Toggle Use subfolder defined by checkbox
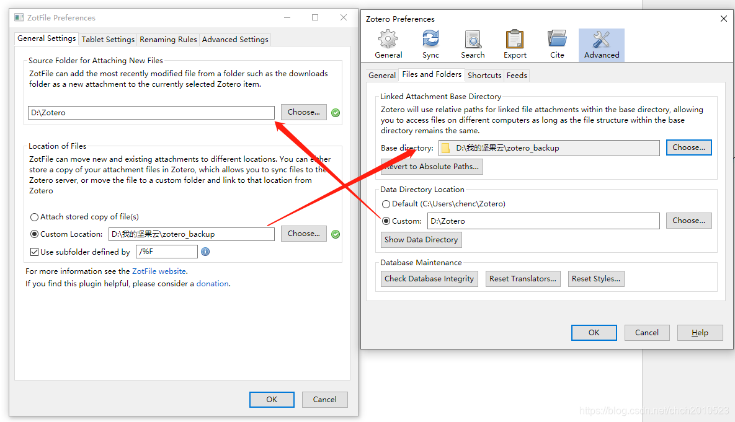The height and width of the screenshot is (422, 735). [34, 252]
